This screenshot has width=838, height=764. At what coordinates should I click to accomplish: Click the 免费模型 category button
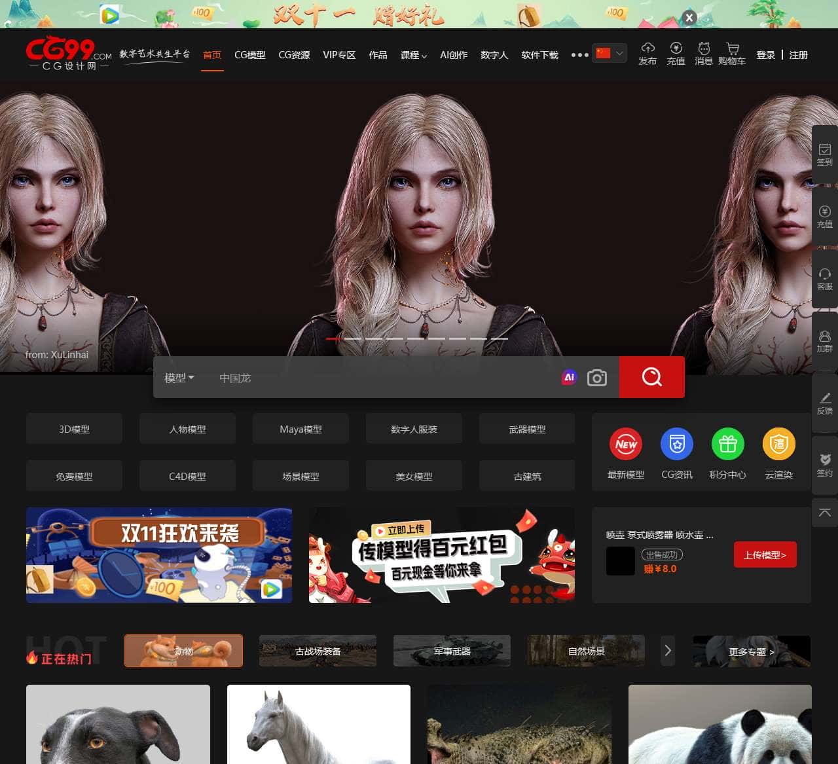(74, 476)
